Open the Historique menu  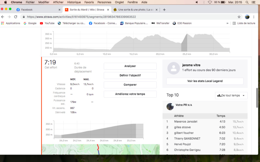click(x=74, y=2)
